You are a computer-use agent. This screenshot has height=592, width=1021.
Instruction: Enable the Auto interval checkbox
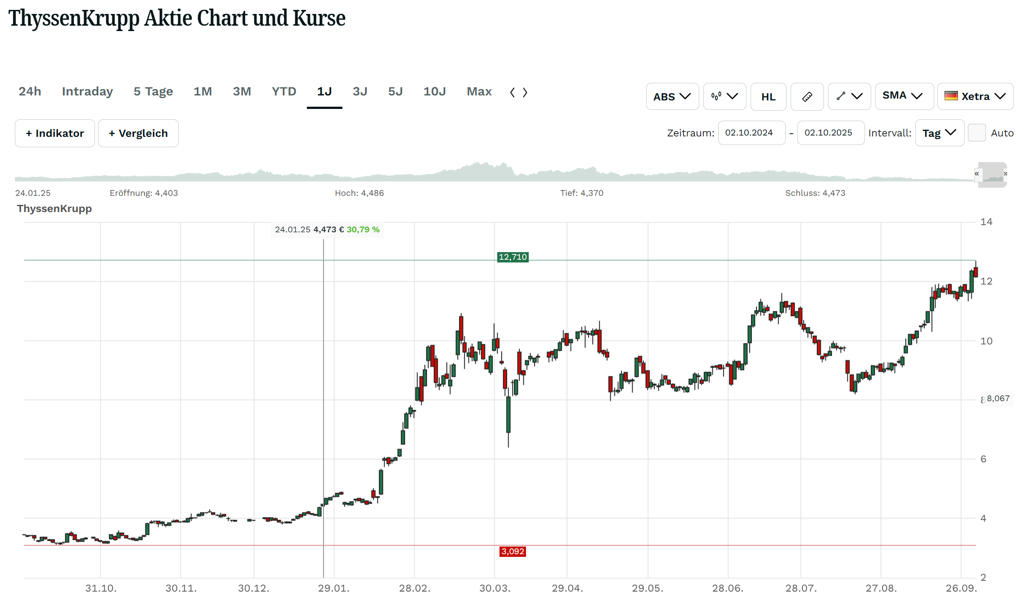point(976,133)
